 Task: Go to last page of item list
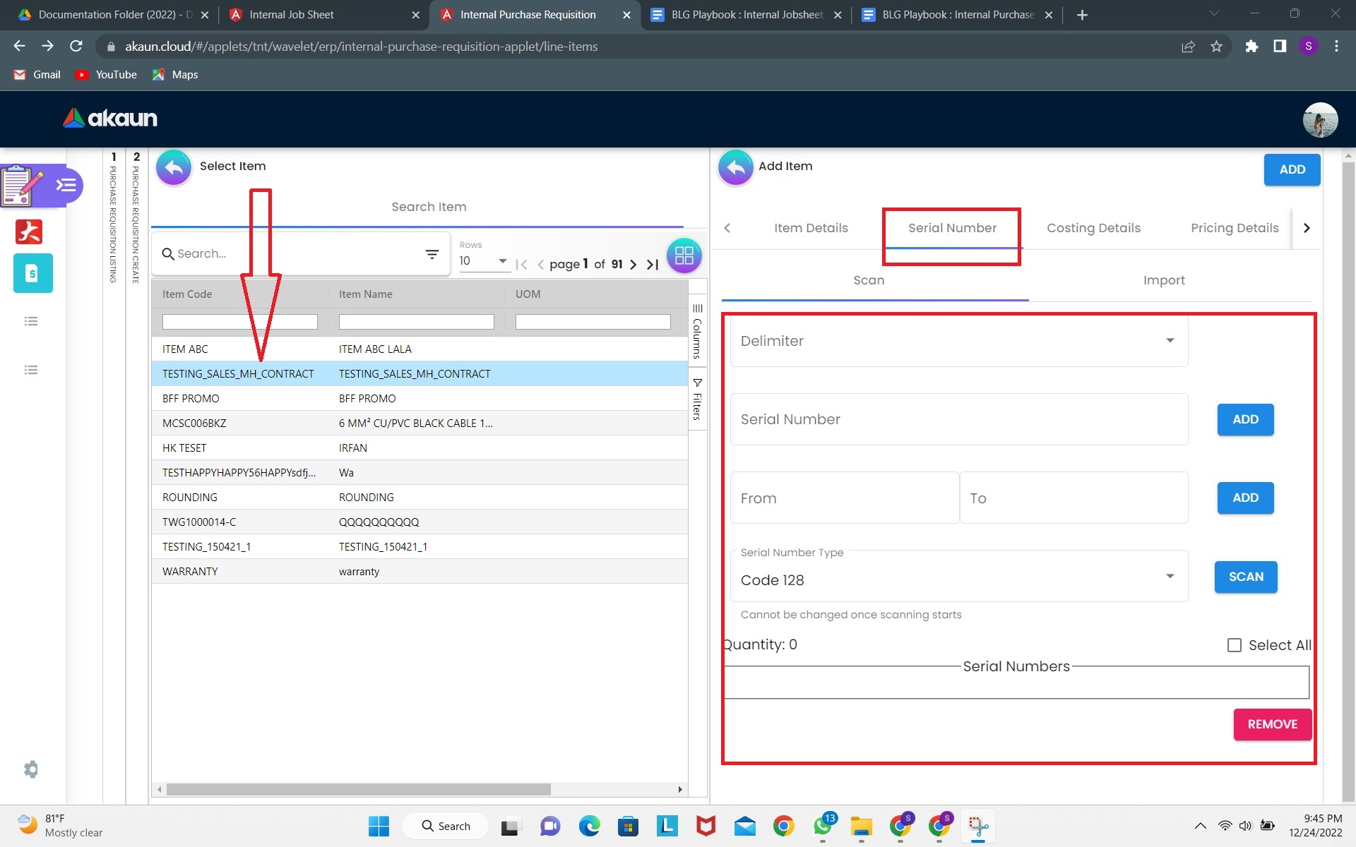coord(653,265)
